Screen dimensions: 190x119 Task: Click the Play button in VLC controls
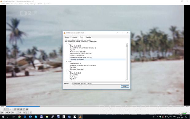[2, 113]
